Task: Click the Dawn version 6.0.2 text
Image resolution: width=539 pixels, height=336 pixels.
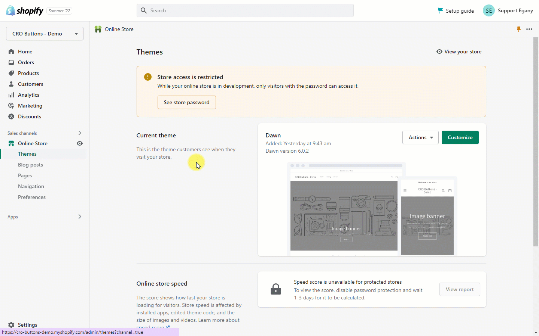Action: point(287,151)
